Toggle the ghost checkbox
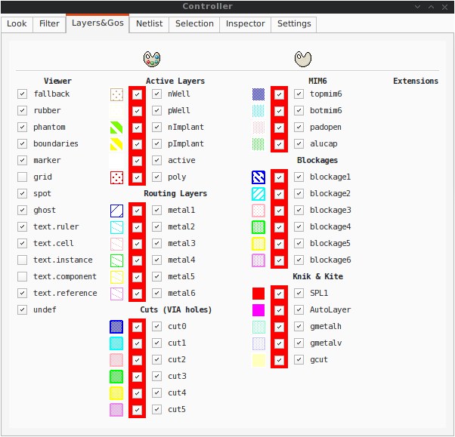The height and width of the screenshot is (437, 455). 22,210
